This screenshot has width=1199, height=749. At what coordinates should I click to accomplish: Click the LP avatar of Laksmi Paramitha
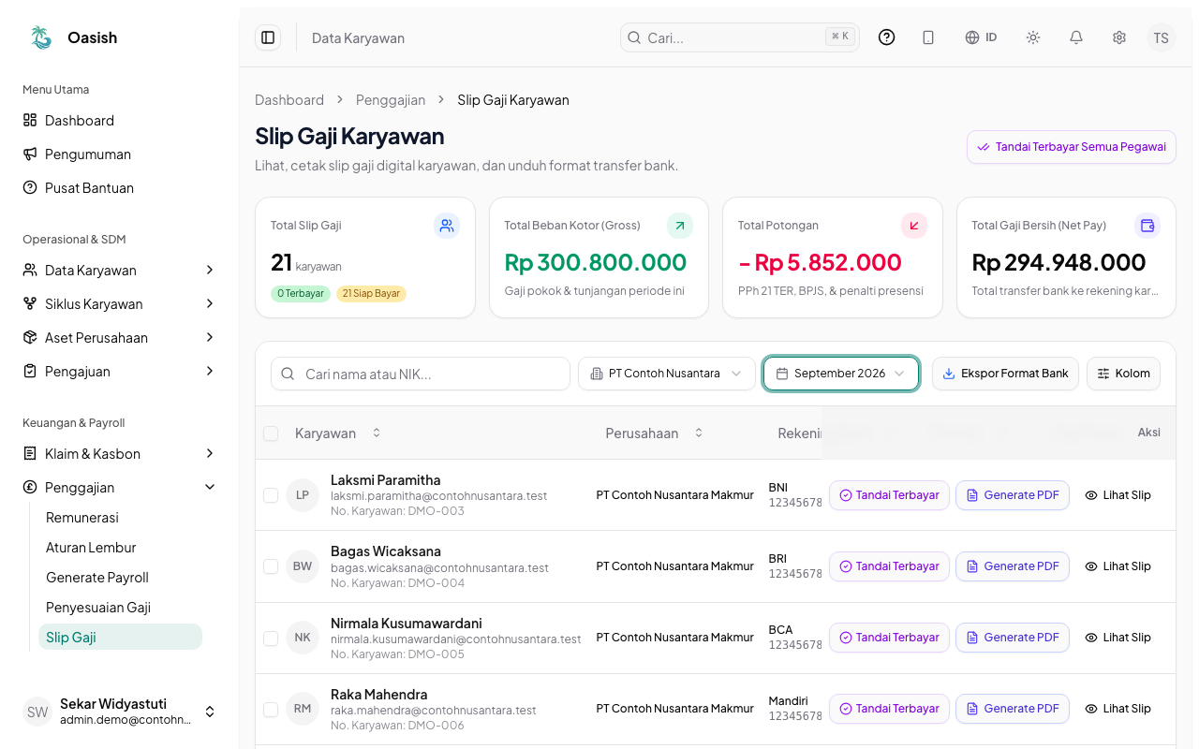click(303, 495)
